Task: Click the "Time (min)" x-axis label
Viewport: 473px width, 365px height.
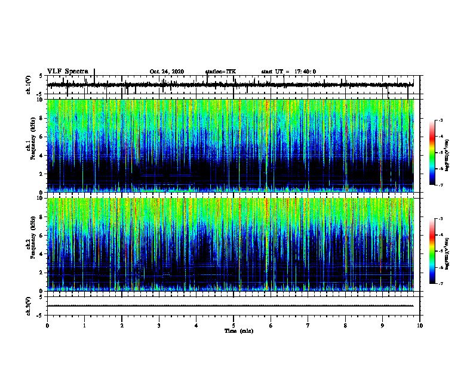Action: pos(239,331)
